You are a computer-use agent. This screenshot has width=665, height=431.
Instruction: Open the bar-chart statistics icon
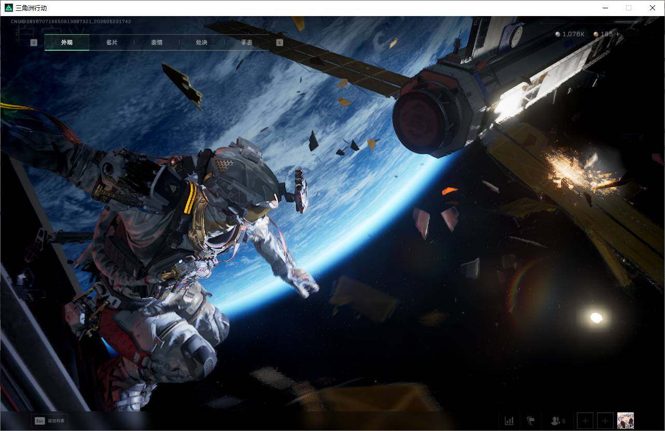point(509,421)
